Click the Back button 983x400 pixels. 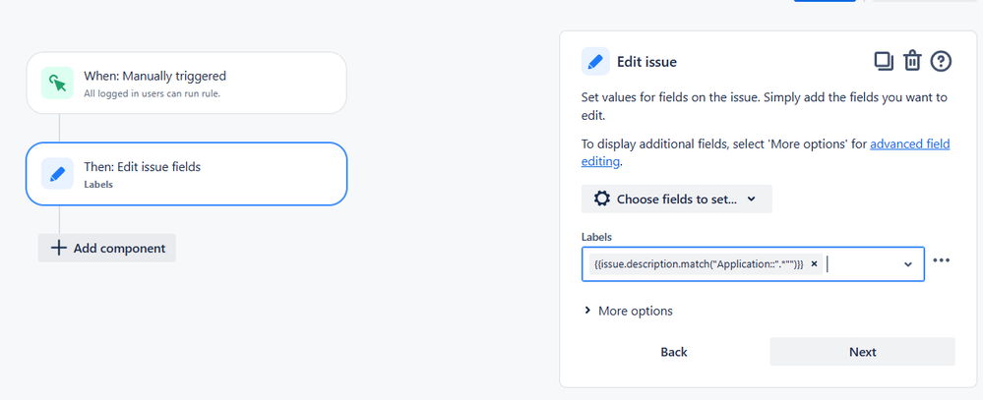click(x=674, y=352)
